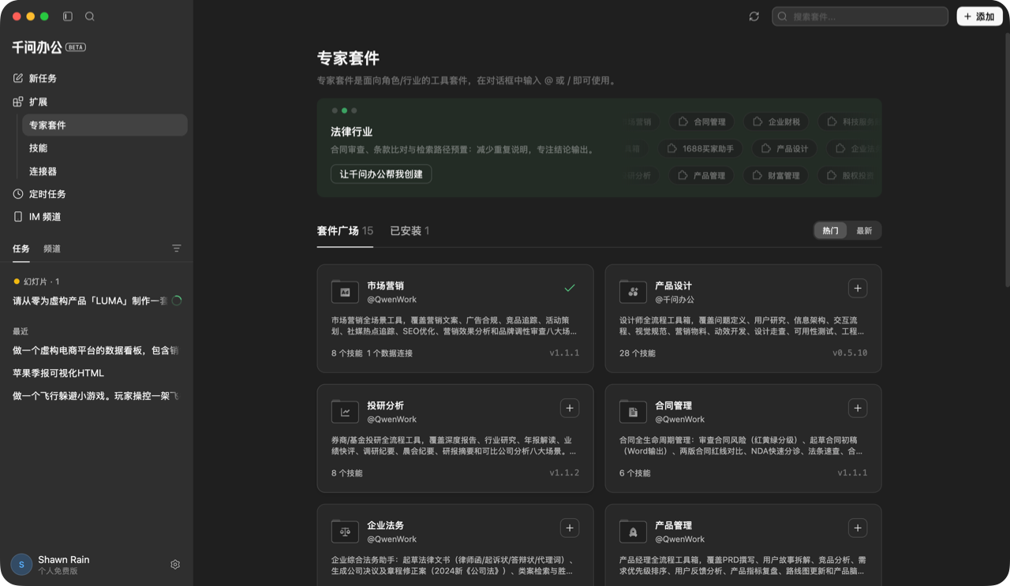
Task: Click the 产品设计 kit icon
Action: [633, 292]
